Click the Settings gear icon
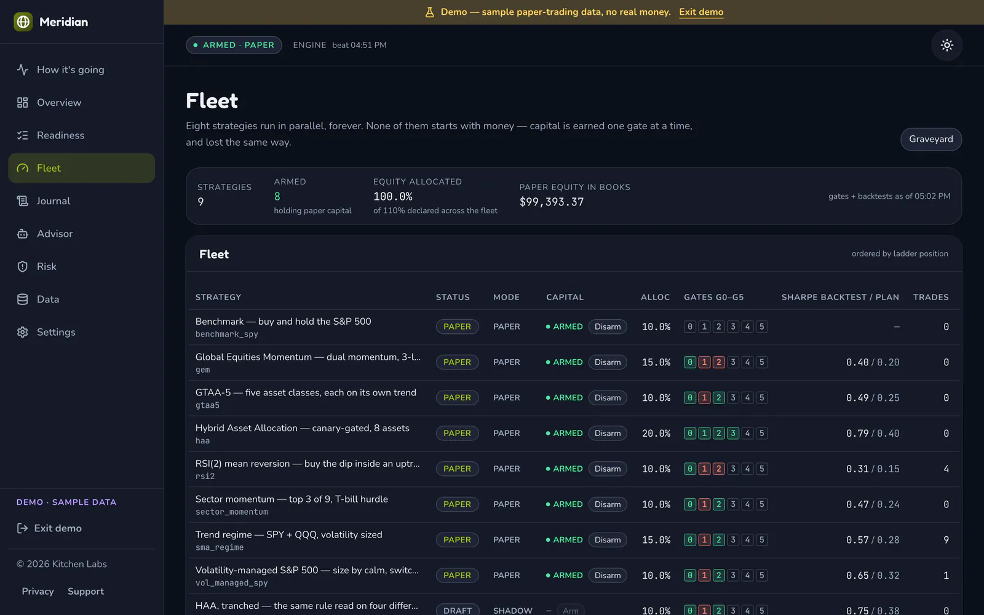 pos(23,332)
